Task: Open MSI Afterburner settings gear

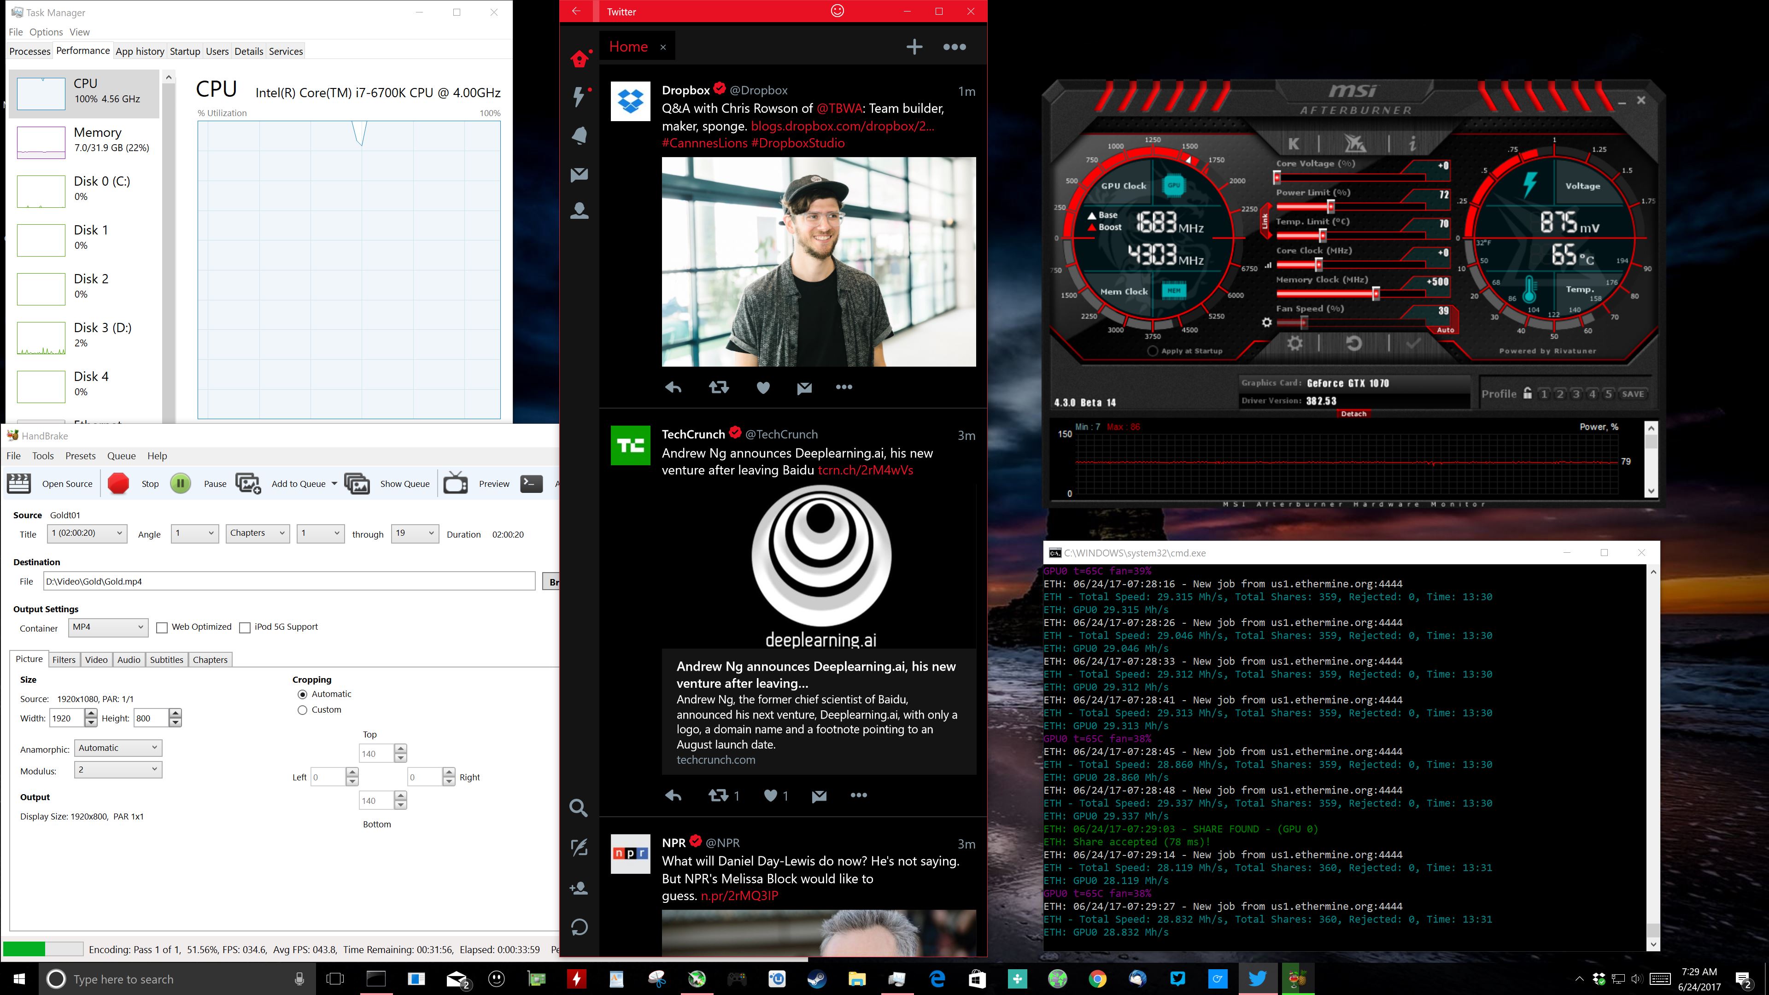Action: [x=1295, y=343]
